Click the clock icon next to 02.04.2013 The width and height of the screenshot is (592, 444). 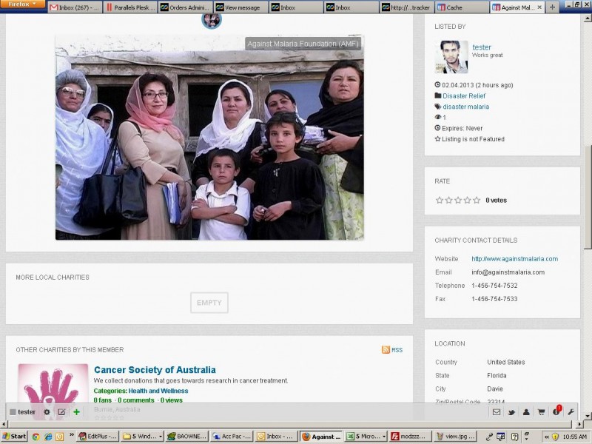tap(437, 84)
